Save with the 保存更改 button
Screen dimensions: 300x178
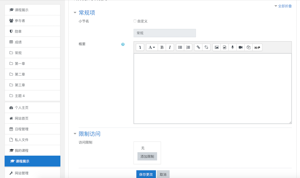tap(146, 174)
